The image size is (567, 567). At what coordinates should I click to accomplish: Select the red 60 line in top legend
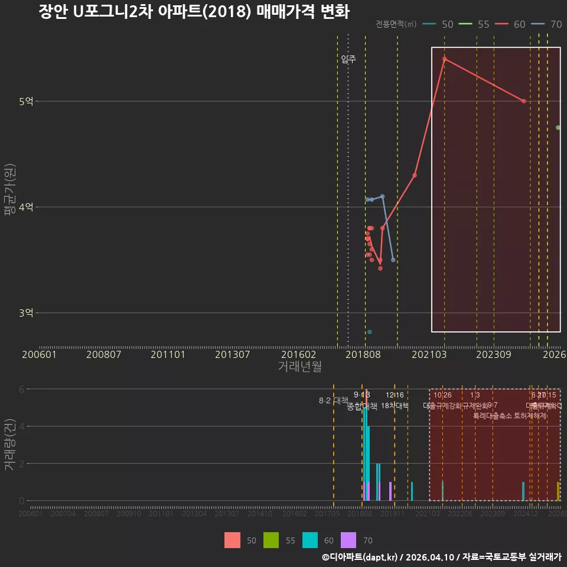(501, 24)
